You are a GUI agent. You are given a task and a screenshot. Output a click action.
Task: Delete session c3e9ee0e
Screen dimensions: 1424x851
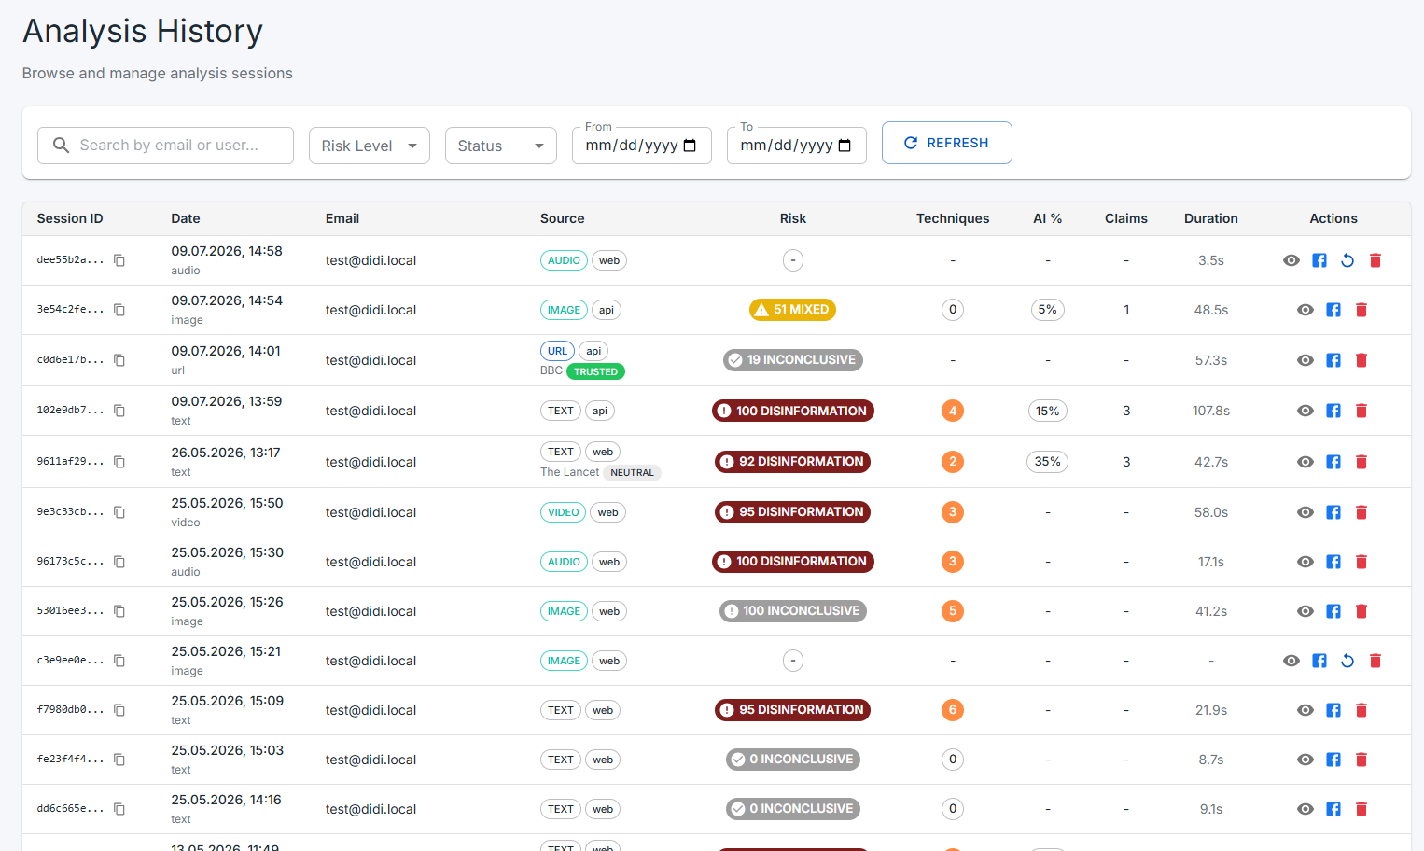tap(1375, 661)
